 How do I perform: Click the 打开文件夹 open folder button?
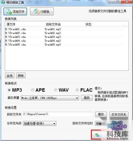[119, 114]
